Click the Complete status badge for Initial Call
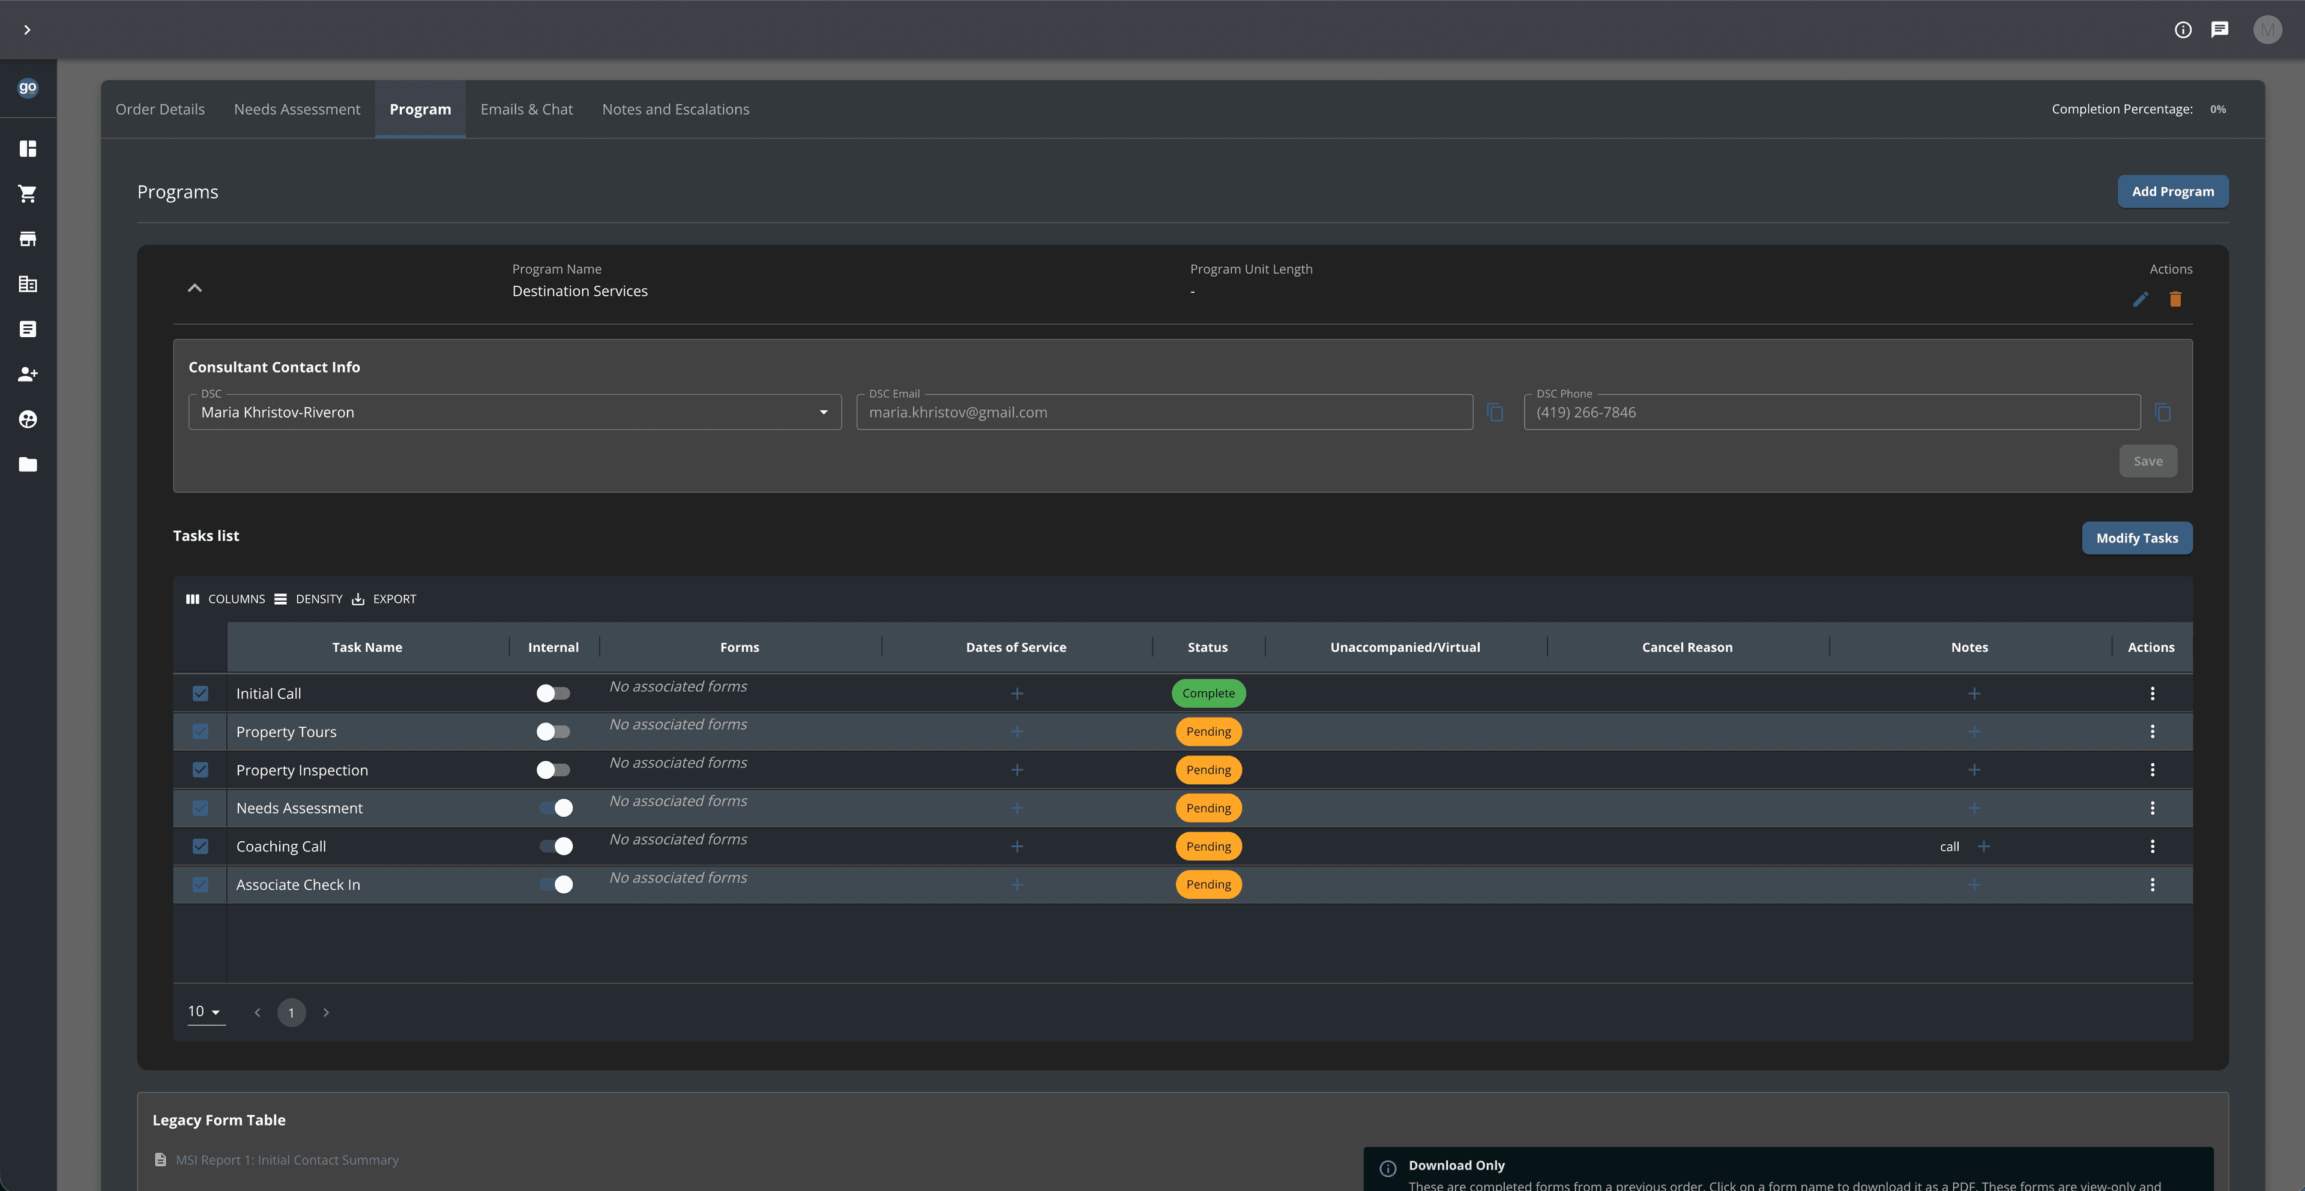The image size is (2305, 1191). pos(1208,694)
